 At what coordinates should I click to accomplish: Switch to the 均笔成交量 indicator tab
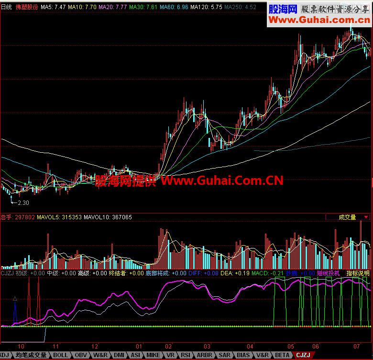point(31,355)
